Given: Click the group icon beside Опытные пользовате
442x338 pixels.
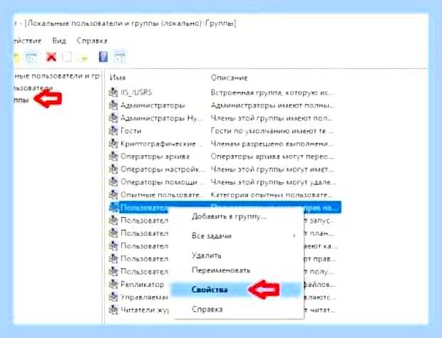Looking at the screenshot, I should point(113,195).
